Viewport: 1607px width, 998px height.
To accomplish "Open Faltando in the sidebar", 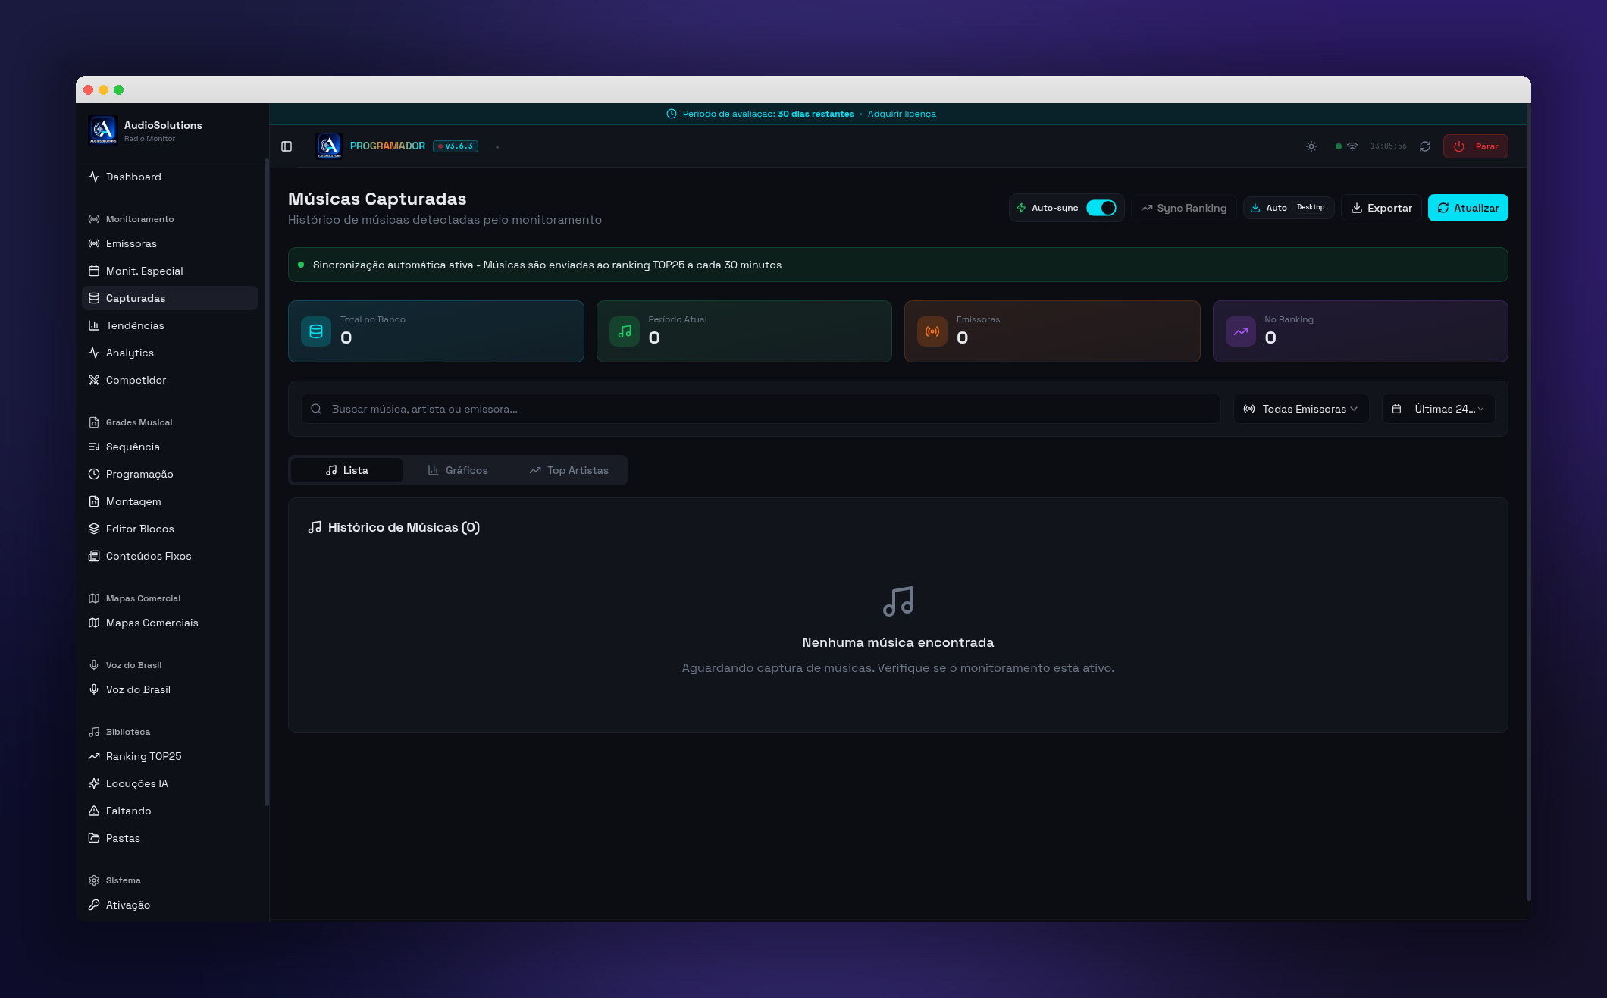I will (x=170, y=811).
